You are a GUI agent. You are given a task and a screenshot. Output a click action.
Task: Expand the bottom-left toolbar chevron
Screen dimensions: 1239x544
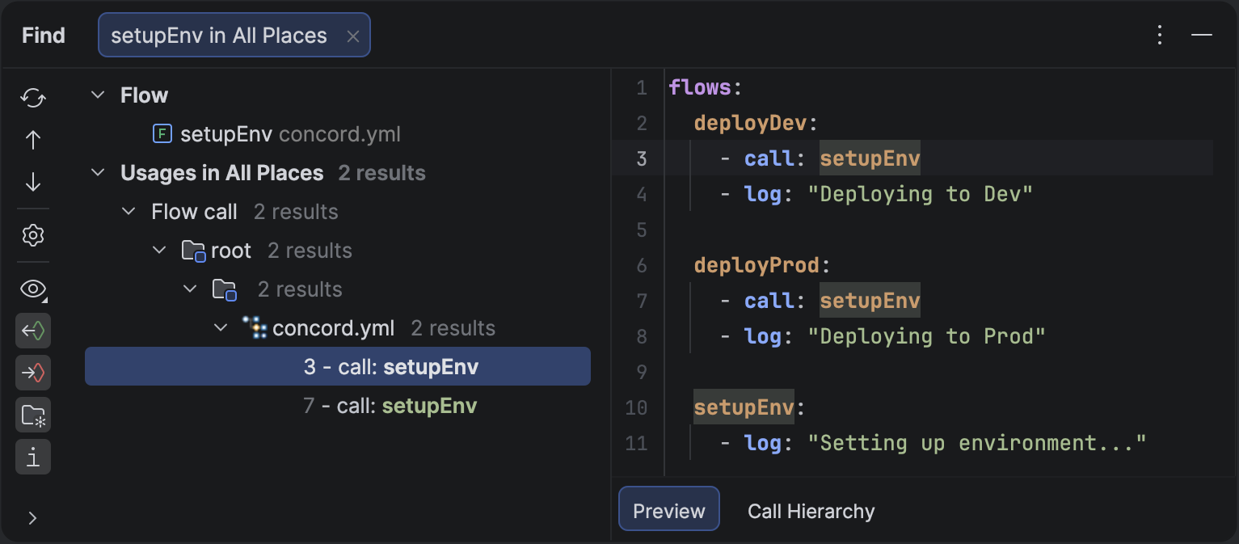33,518
